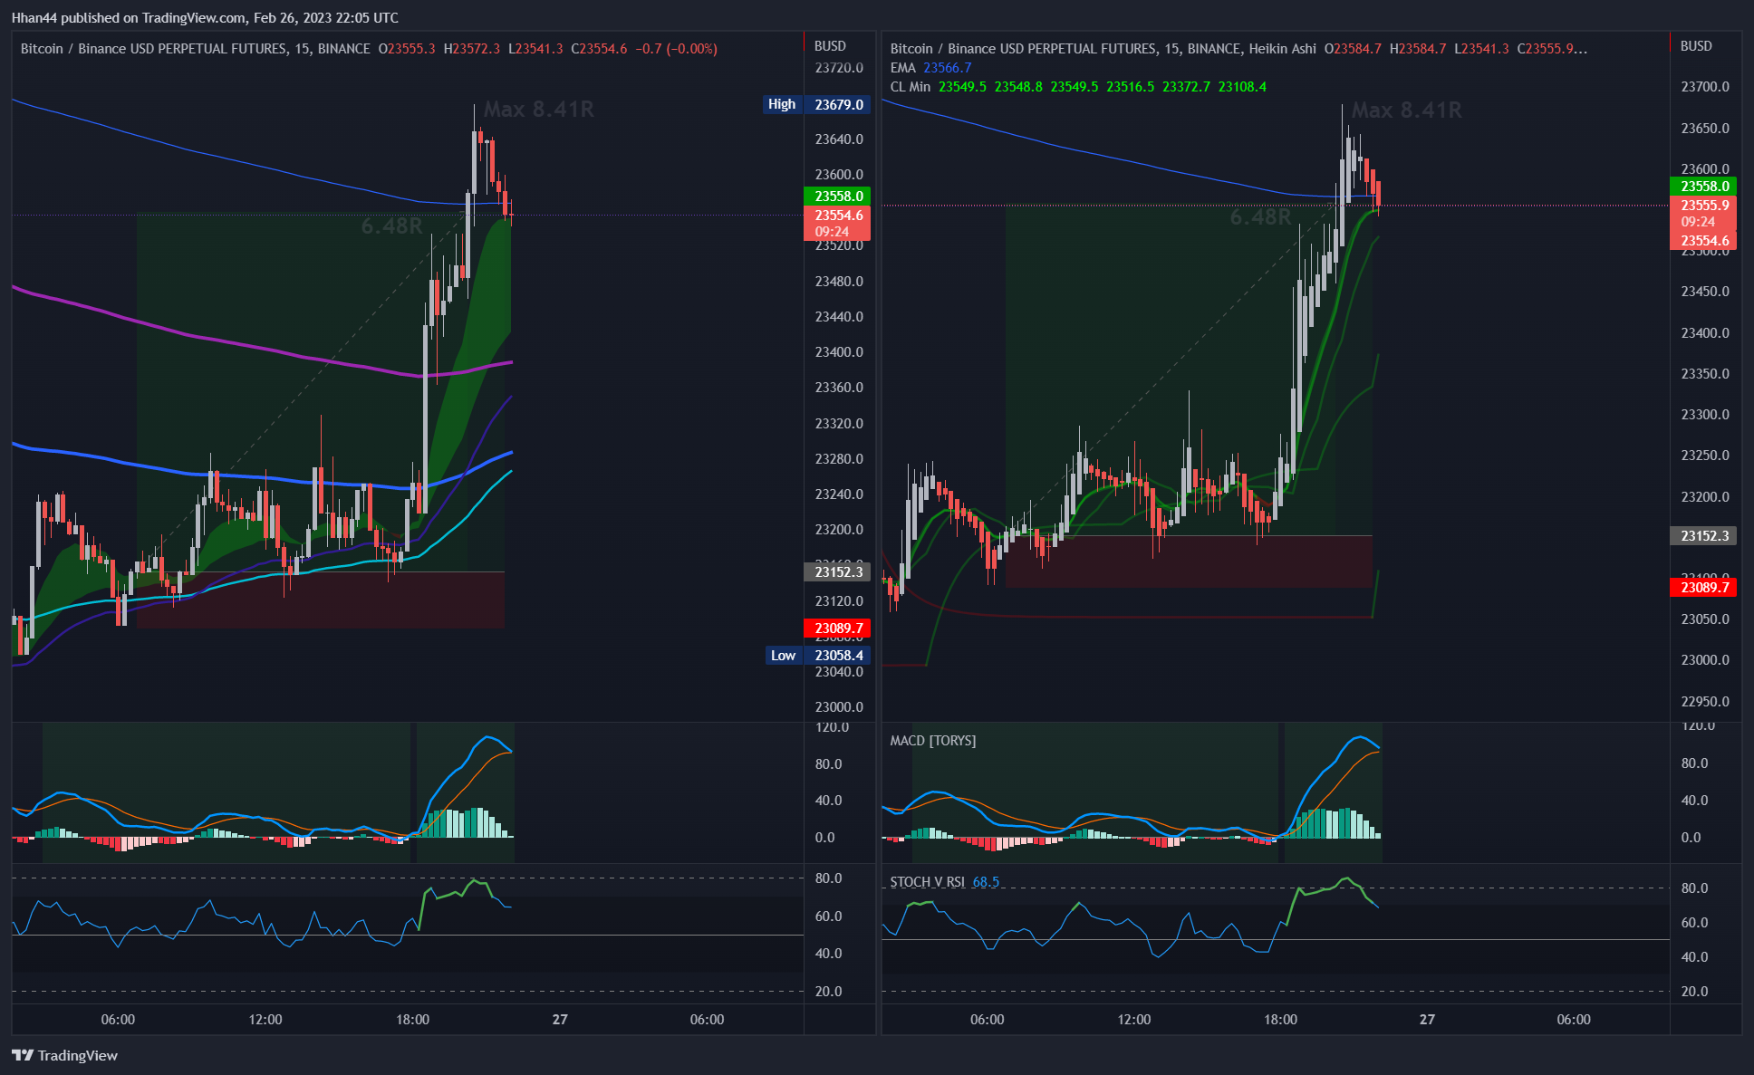
Task: Click the BUSD currency label on right chart
Action: pos(1696,46)
